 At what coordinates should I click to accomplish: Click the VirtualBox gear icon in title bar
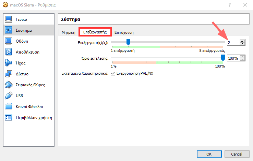click(x=5, y=5)
